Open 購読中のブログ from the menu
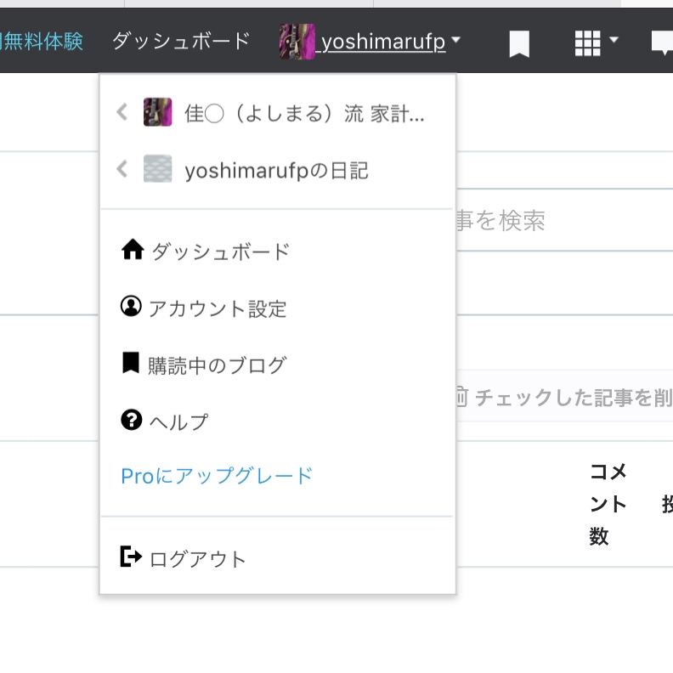 click(x=218, y=365)
